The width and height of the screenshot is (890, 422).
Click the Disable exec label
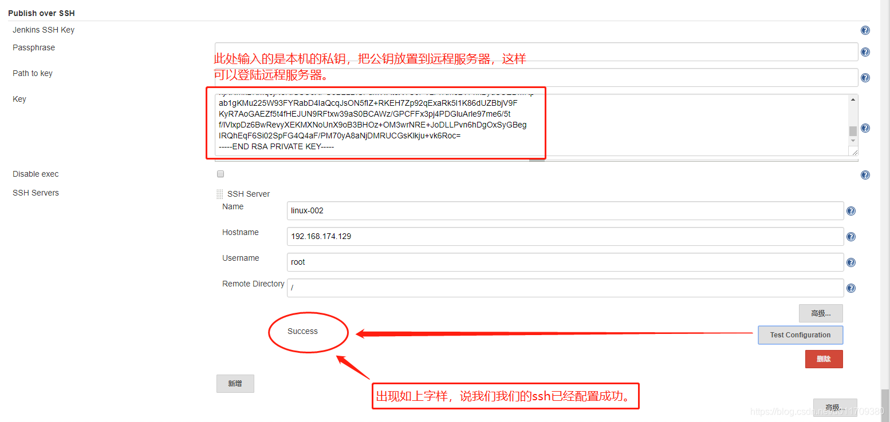(36, 174)
